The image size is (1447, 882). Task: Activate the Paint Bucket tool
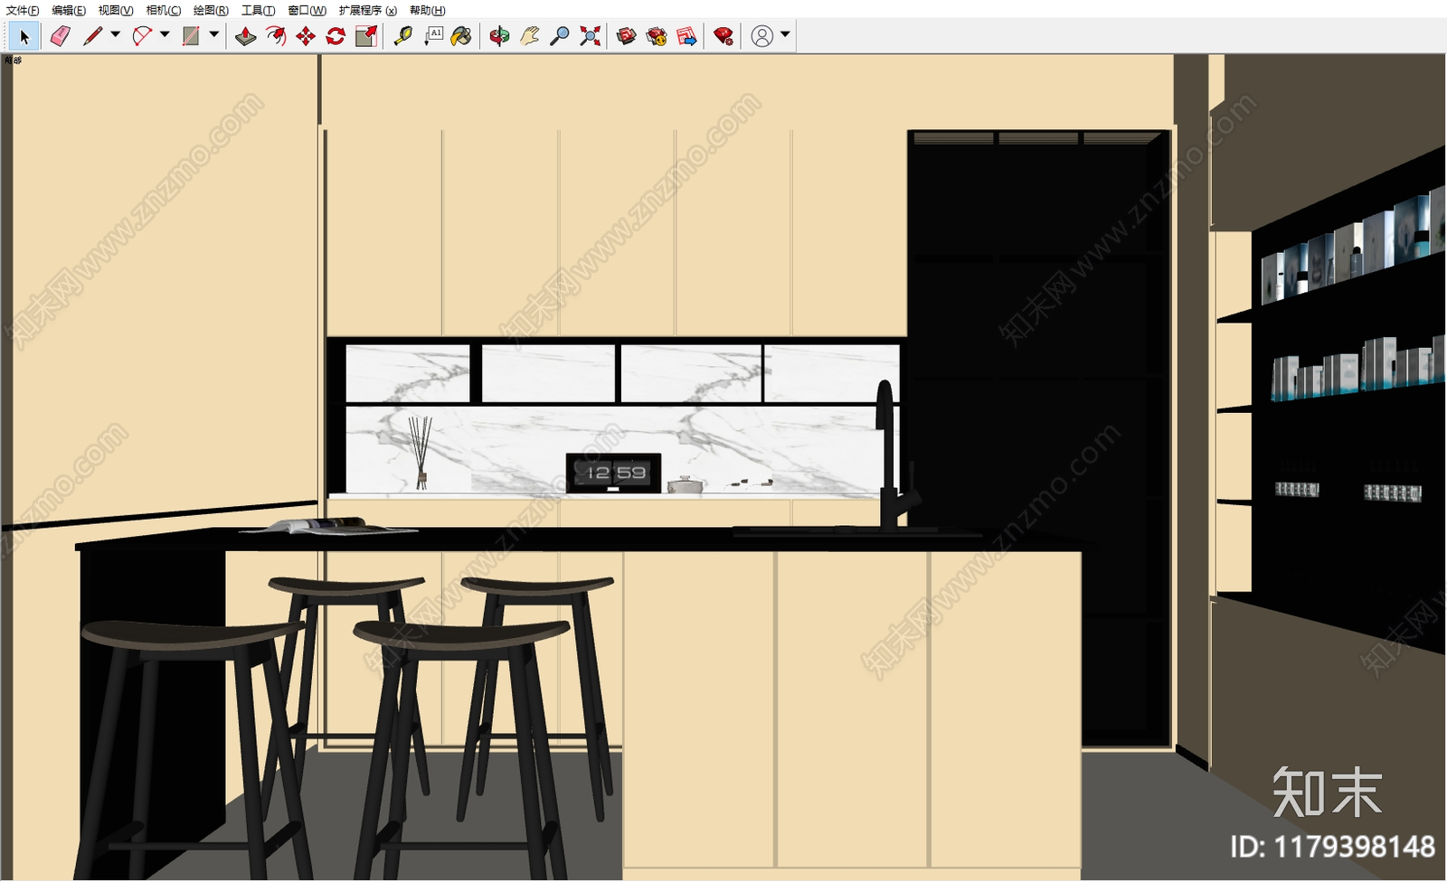[461, 36]
